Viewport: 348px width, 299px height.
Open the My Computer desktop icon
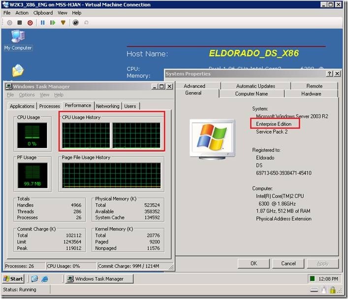tap(18, 40)
